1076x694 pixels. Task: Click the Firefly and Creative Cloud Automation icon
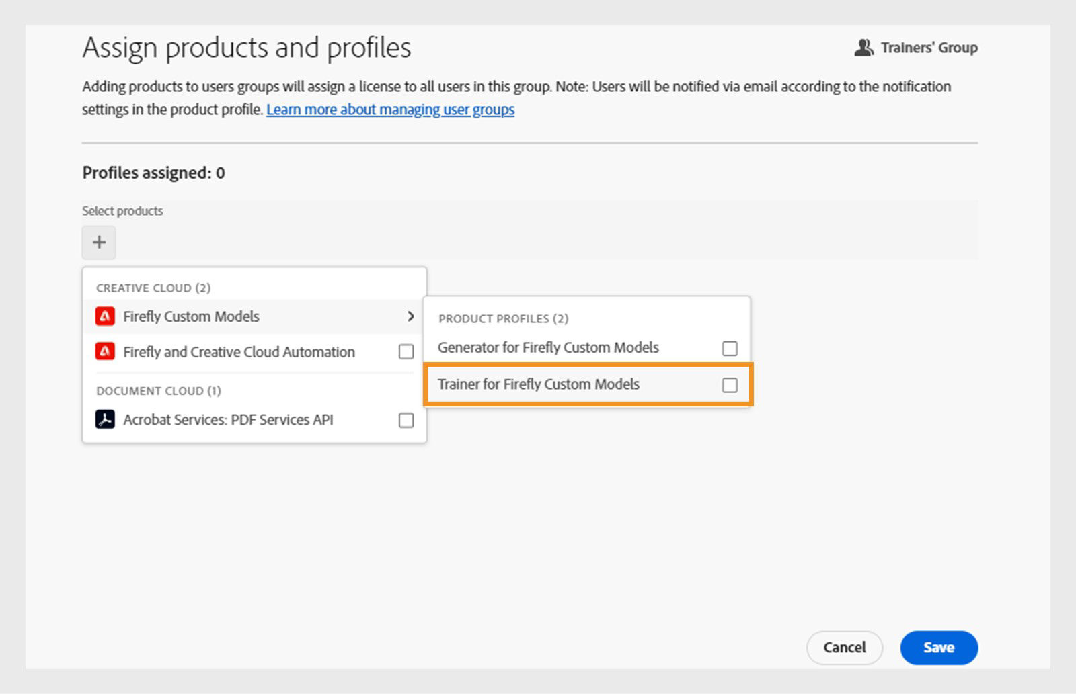105,351
